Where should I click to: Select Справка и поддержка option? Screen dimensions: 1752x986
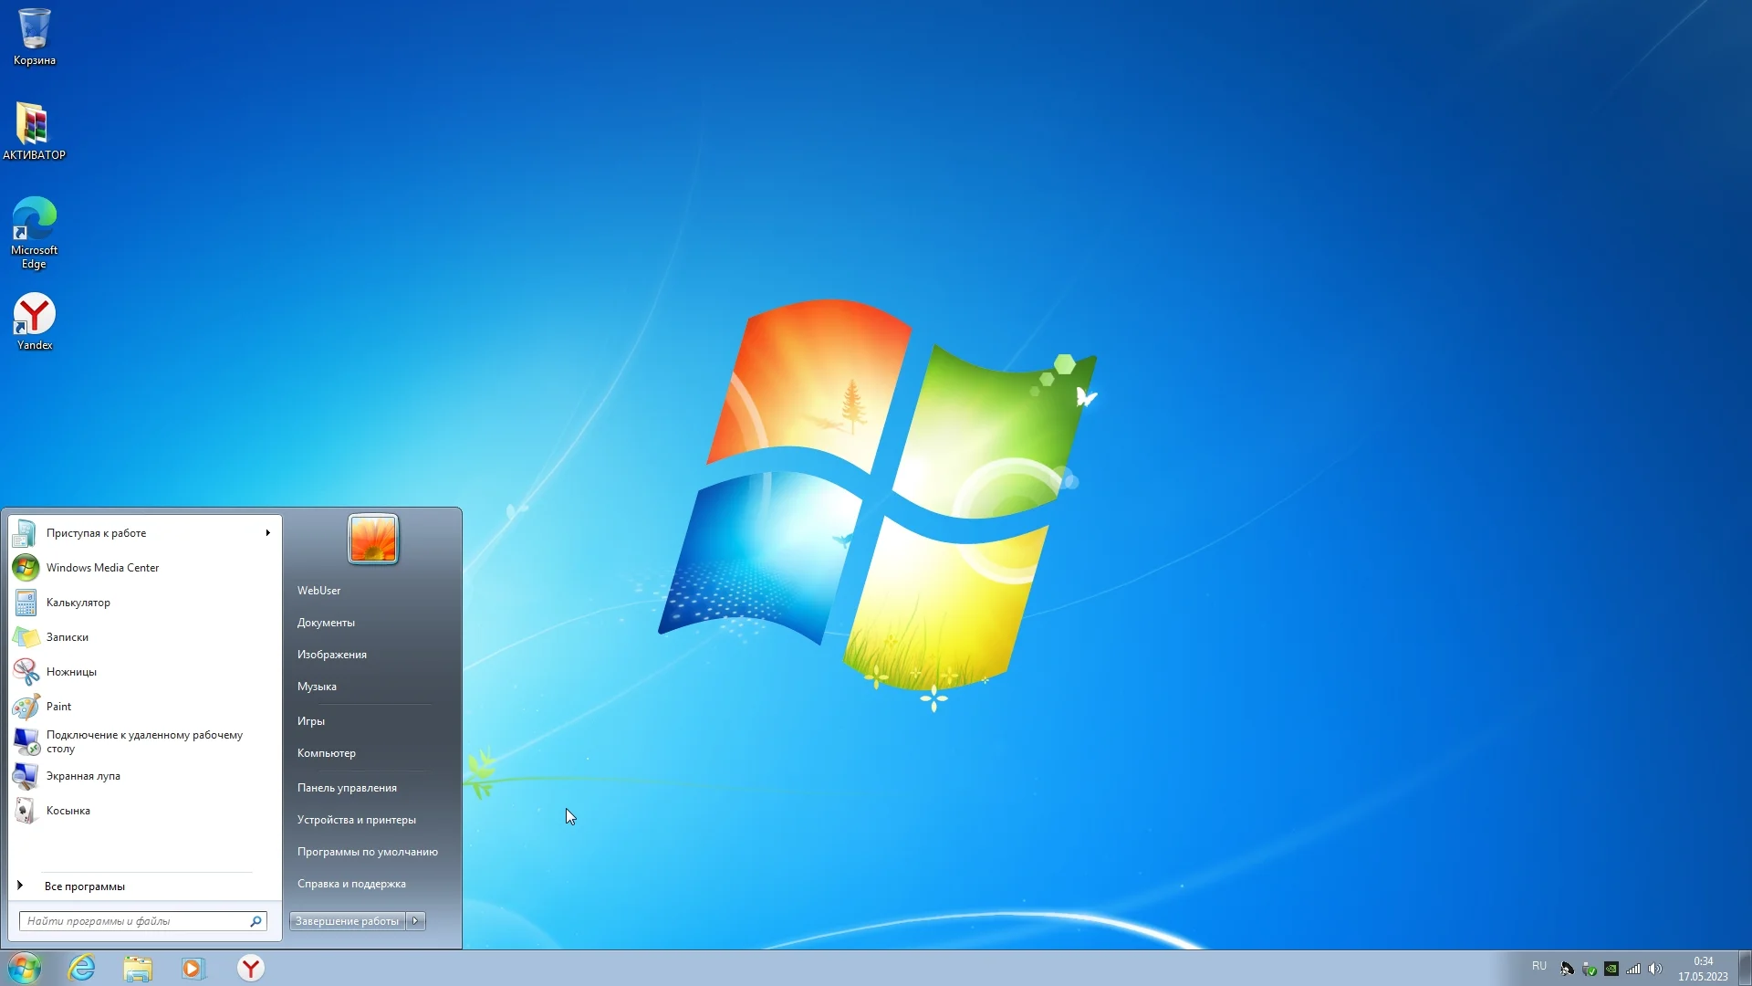(350, 883)
